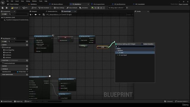
Task: Open Class Settings
Action: point(59,8)
